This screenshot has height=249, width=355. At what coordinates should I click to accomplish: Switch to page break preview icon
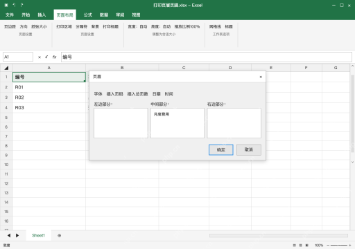(x=307, y=246)
